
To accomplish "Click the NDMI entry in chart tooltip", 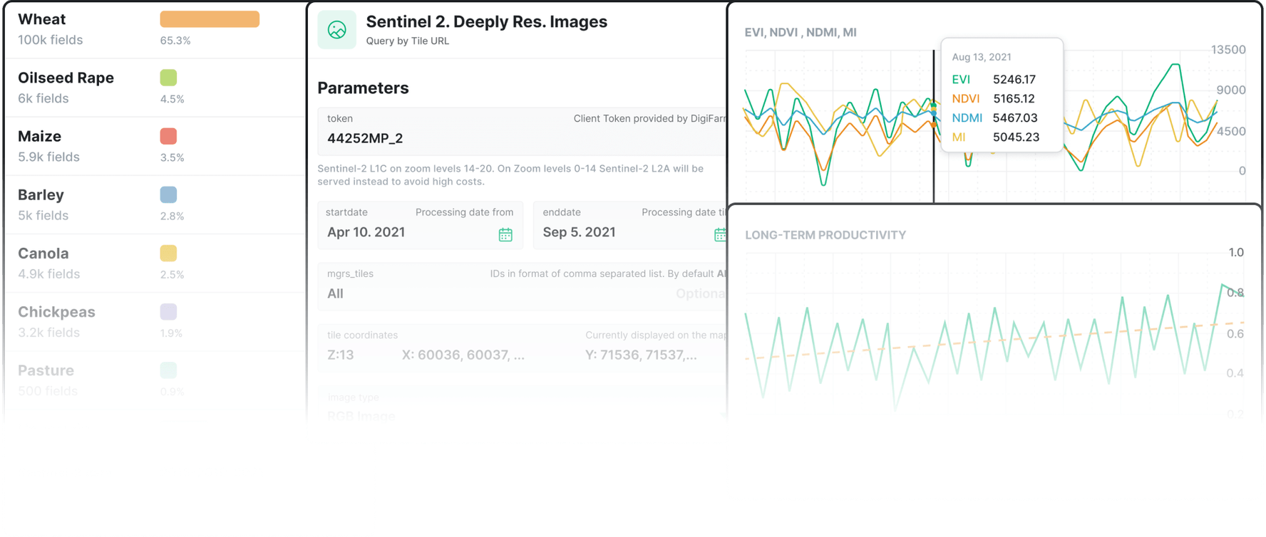I will pyautogui.click(x=967, y=118).
